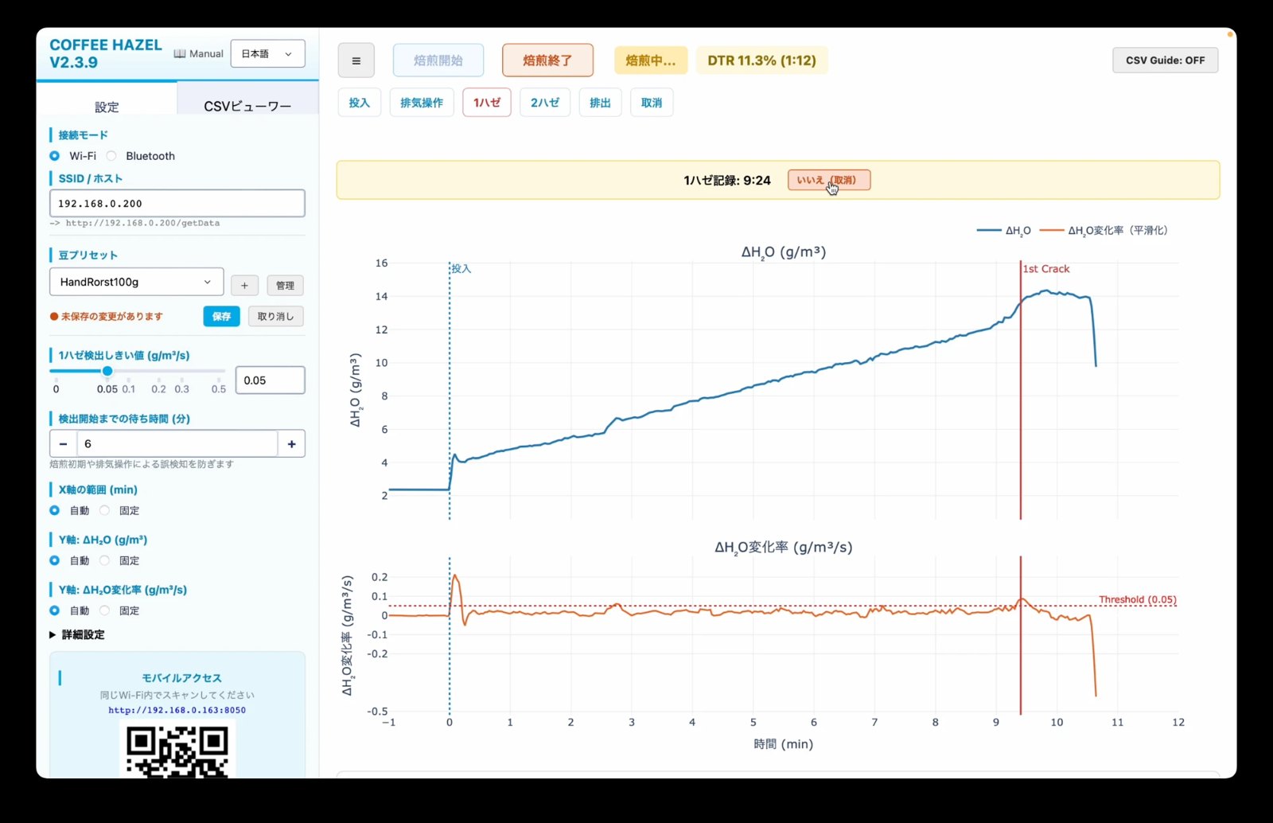Open the Manual book icon link

tap(198, 53)
